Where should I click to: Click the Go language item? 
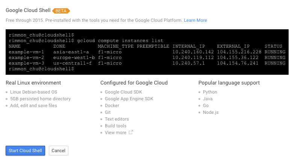pos(206,106)
